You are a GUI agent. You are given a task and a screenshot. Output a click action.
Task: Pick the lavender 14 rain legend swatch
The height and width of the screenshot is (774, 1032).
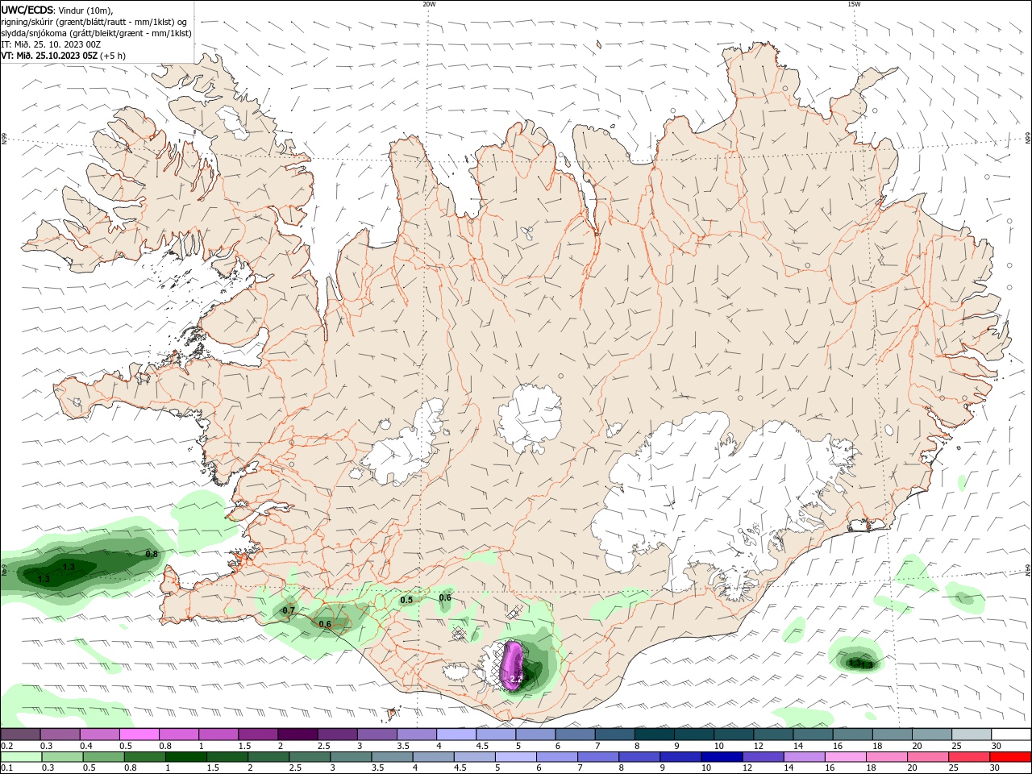805,757
